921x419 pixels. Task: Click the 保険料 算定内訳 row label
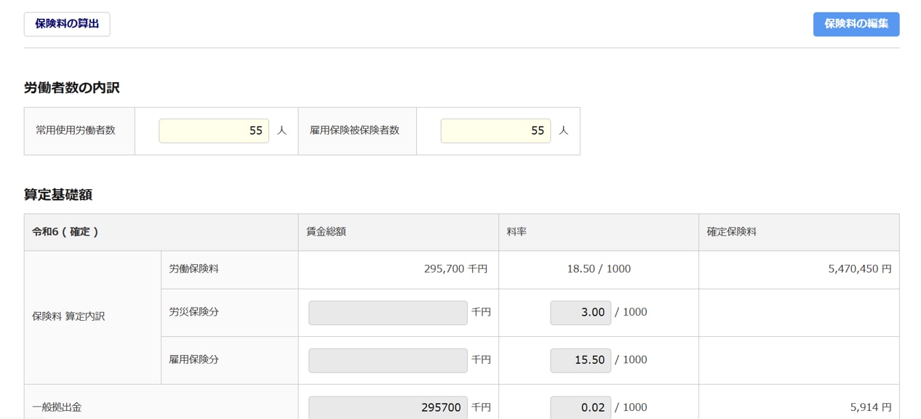coord(68,317)
